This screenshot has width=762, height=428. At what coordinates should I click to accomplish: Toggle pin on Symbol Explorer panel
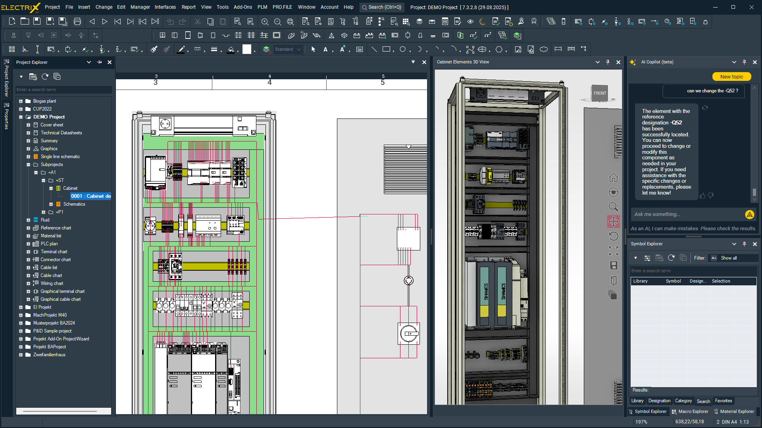[744, 244]
